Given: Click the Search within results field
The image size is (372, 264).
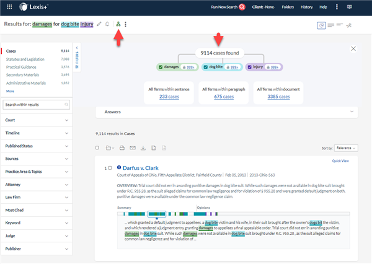Looking at the screenshot, I should pos(37,105).
